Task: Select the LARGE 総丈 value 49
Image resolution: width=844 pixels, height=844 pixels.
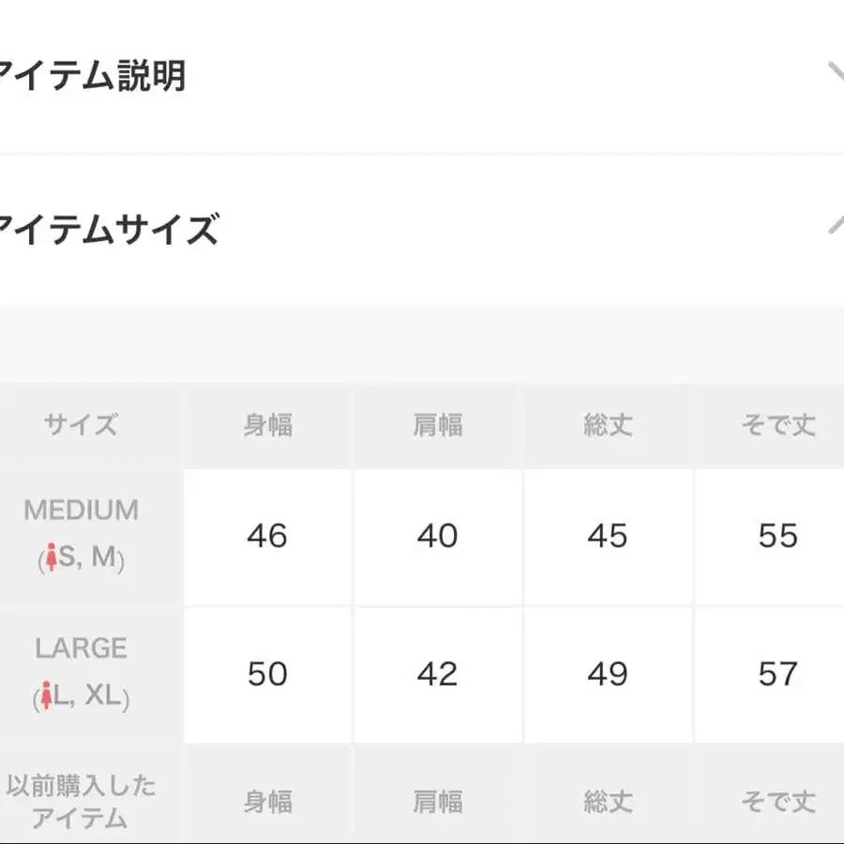Action: click(x=608, y=674)
